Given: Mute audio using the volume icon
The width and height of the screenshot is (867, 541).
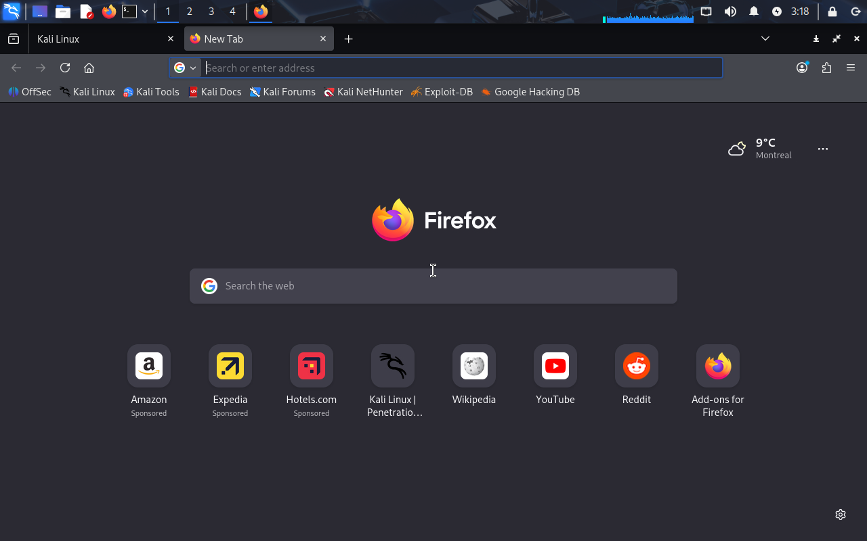Looking at the screenshot, I should pyautogui.click(x=730, y=11).
